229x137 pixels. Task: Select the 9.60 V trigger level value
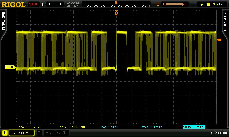click(218, 4)
